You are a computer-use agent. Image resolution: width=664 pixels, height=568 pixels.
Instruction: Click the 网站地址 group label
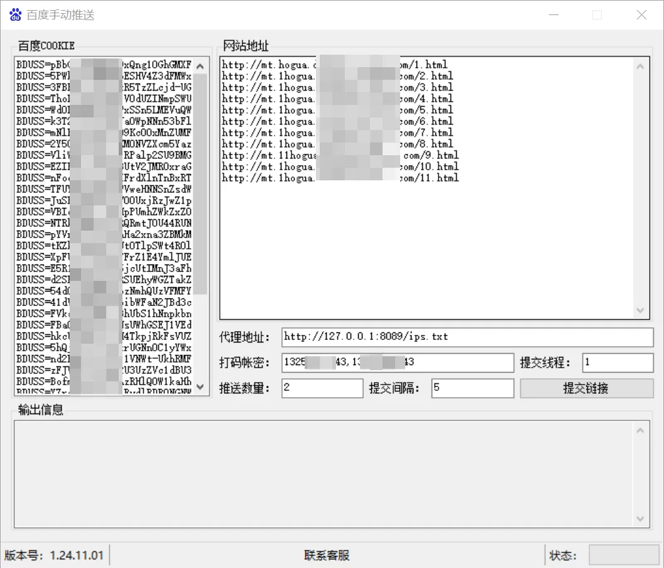coord(246,46)
